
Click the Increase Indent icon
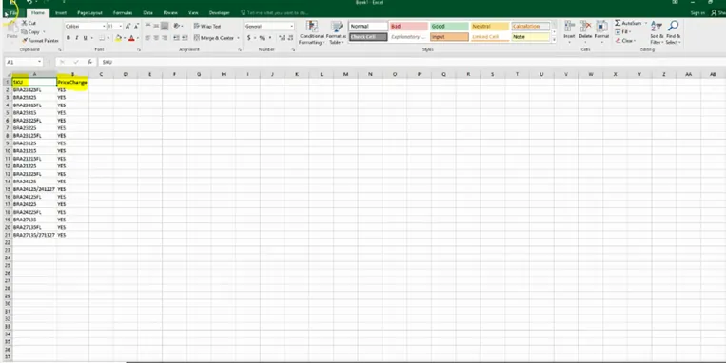coord(185,38)
